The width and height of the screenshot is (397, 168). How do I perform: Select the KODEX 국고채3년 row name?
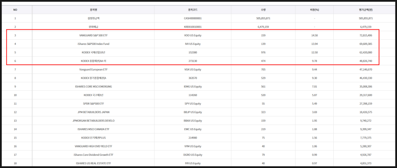93,95
